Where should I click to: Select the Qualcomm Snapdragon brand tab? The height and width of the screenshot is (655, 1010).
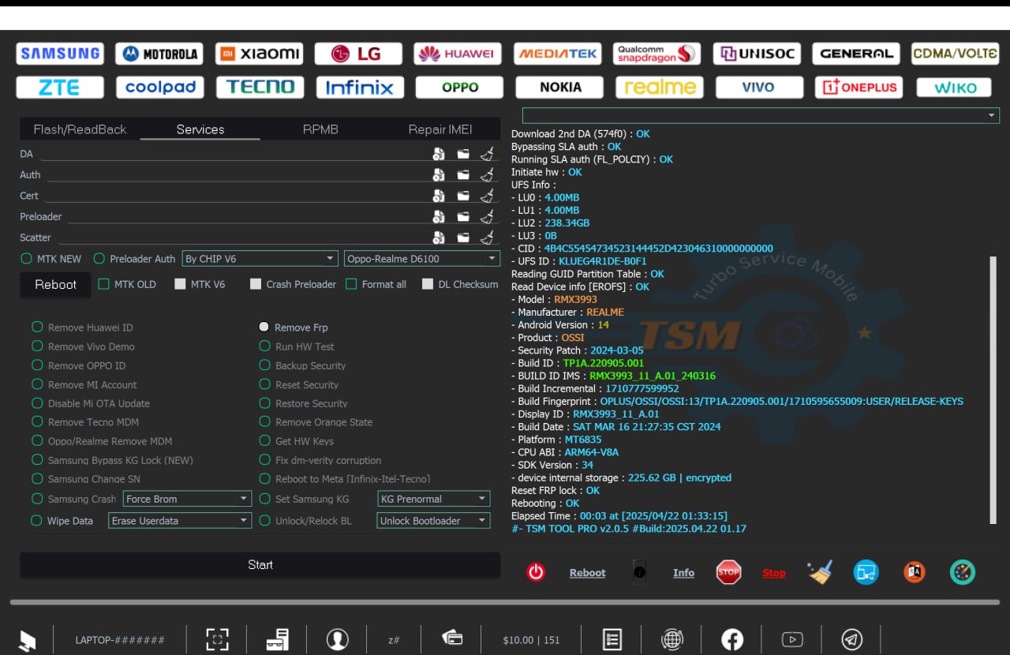tap(657, 54)
